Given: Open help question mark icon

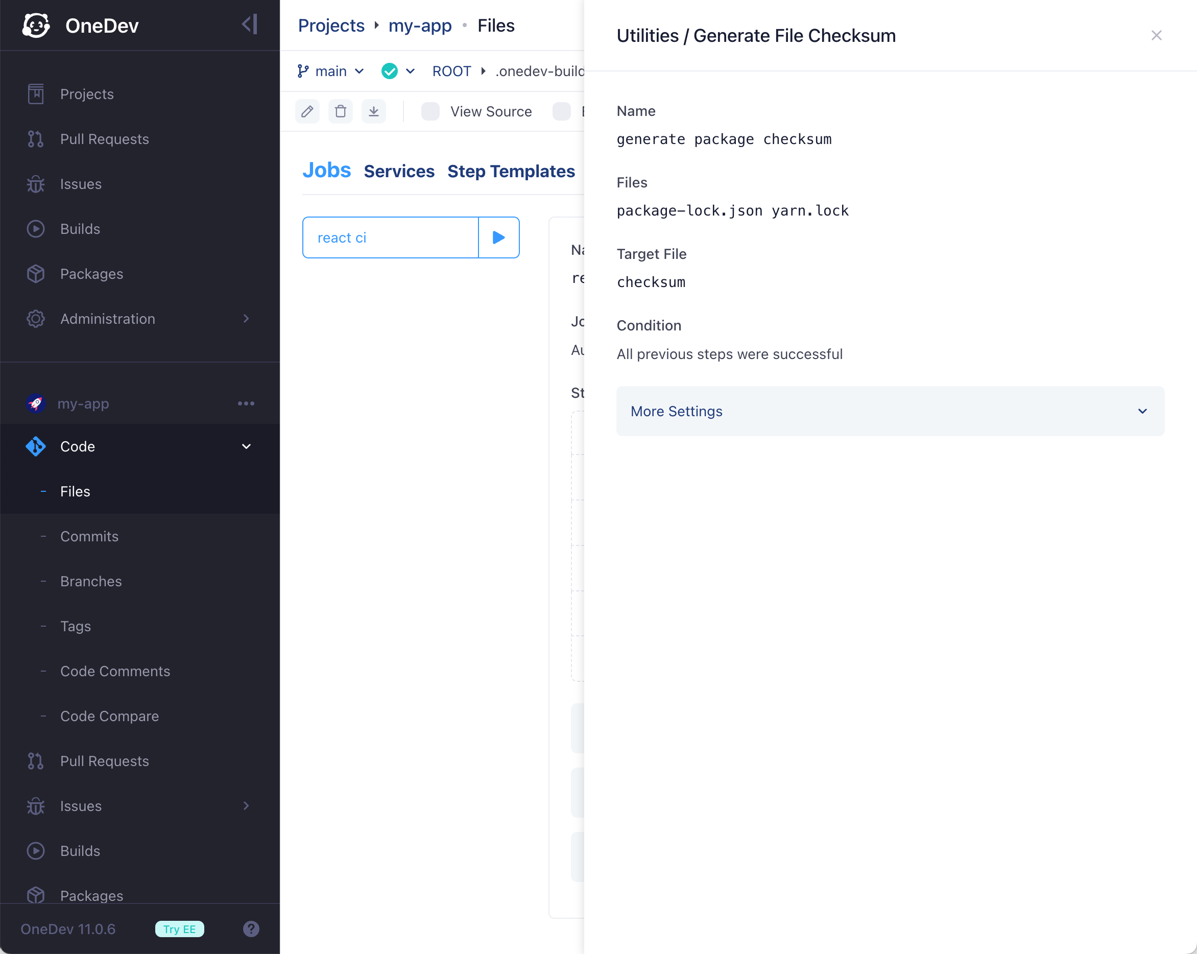Looking at the screenshot, I should pyautogui.click(x=251, y=928).
